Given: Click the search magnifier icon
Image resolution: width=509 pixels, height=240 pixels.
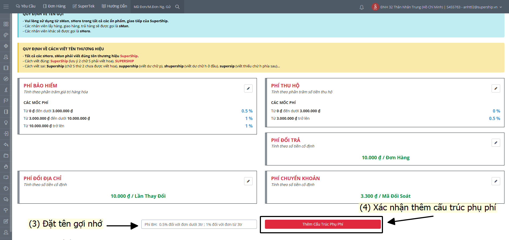Looking at the screenshot, I should click(177, 7).
